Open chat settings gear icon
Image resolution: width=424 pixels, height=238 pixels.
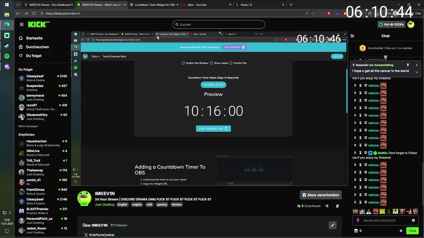tap(401, 231)
